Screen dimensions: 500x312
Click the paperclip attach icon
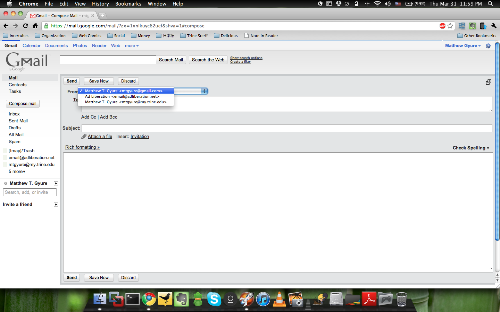click(x=84, y=137)
